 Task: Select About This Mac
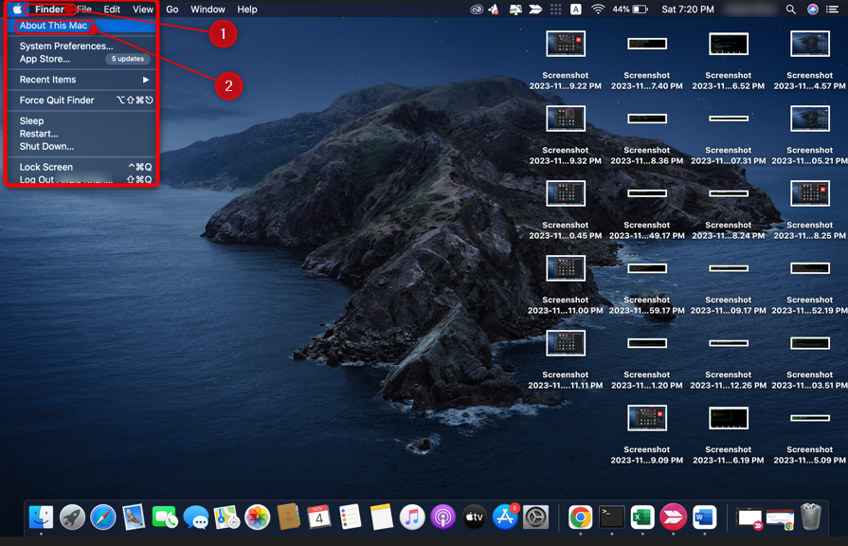point(54,26)
